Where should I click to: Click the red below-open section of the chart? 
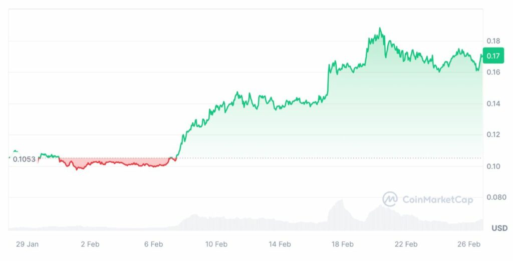click(x=115, y=162)
